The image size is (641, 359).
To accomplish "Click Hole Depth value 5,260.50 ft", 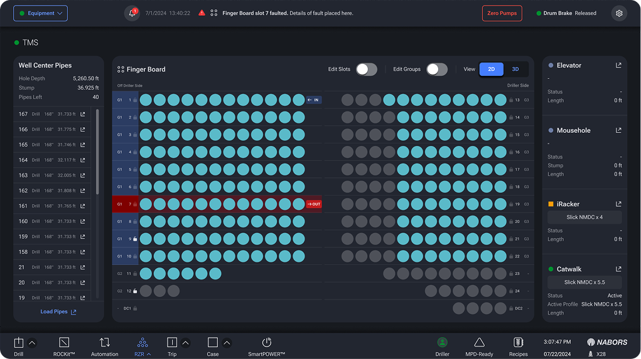I will (x=86, y=78).
